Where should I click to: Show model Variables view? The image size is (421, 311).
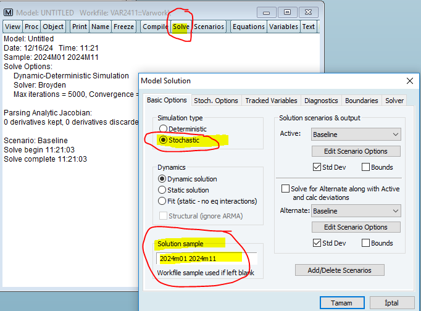pyautogui.click(x=283, y=27)
